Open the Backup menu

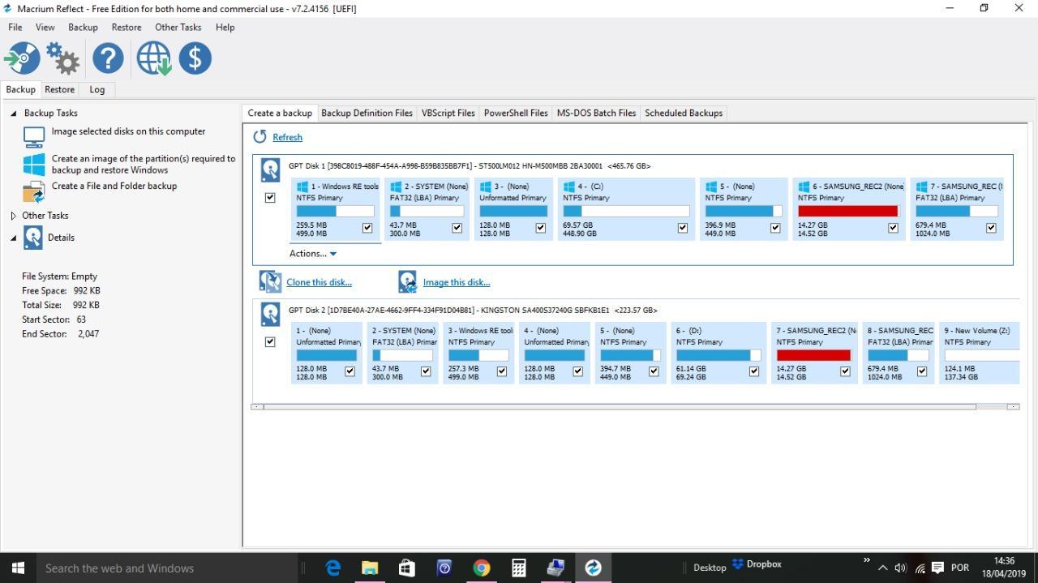pyautogui.click(x=83, y=27)
